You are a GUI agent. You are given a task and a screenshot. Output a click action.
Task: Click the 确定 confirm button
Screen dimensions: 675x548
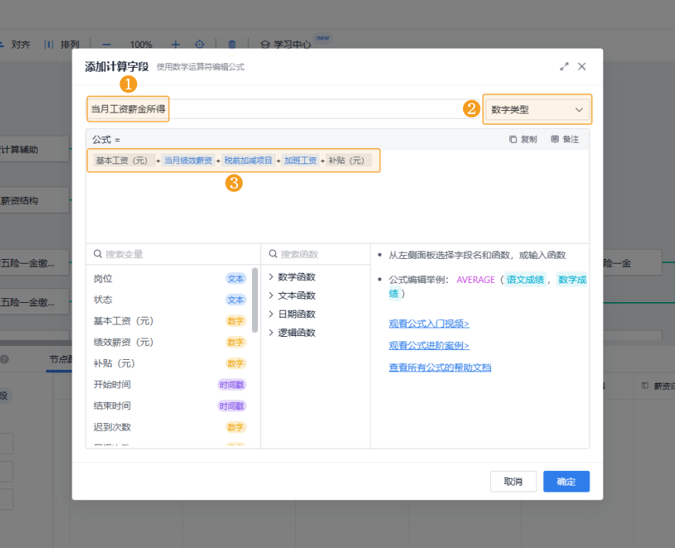pyautogui.click(x=566, y=482)
